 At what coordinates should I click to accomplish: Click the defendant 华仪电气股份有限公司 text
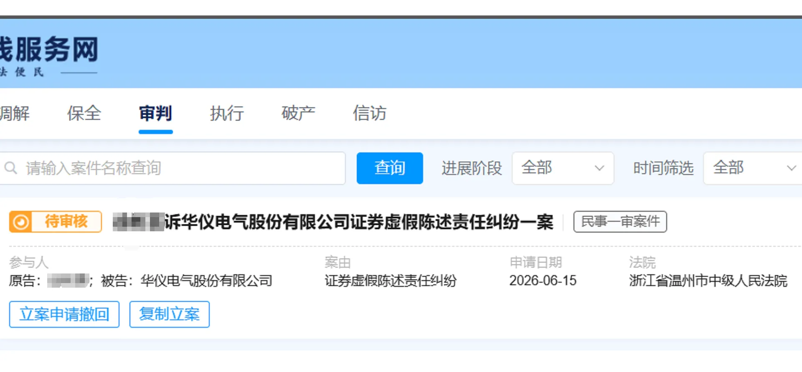pyautogui.click(x=206, y=281)
